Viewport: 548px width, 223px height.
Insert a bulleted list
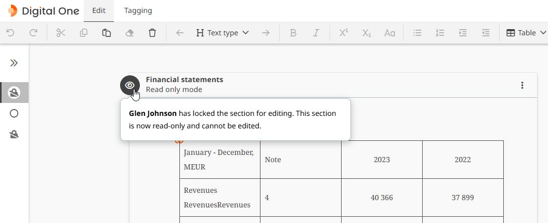click(x=417, y=33)
